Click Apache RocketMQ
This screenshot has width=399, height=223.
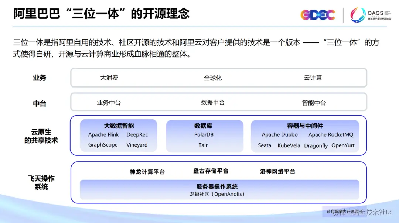pos(331,134)
